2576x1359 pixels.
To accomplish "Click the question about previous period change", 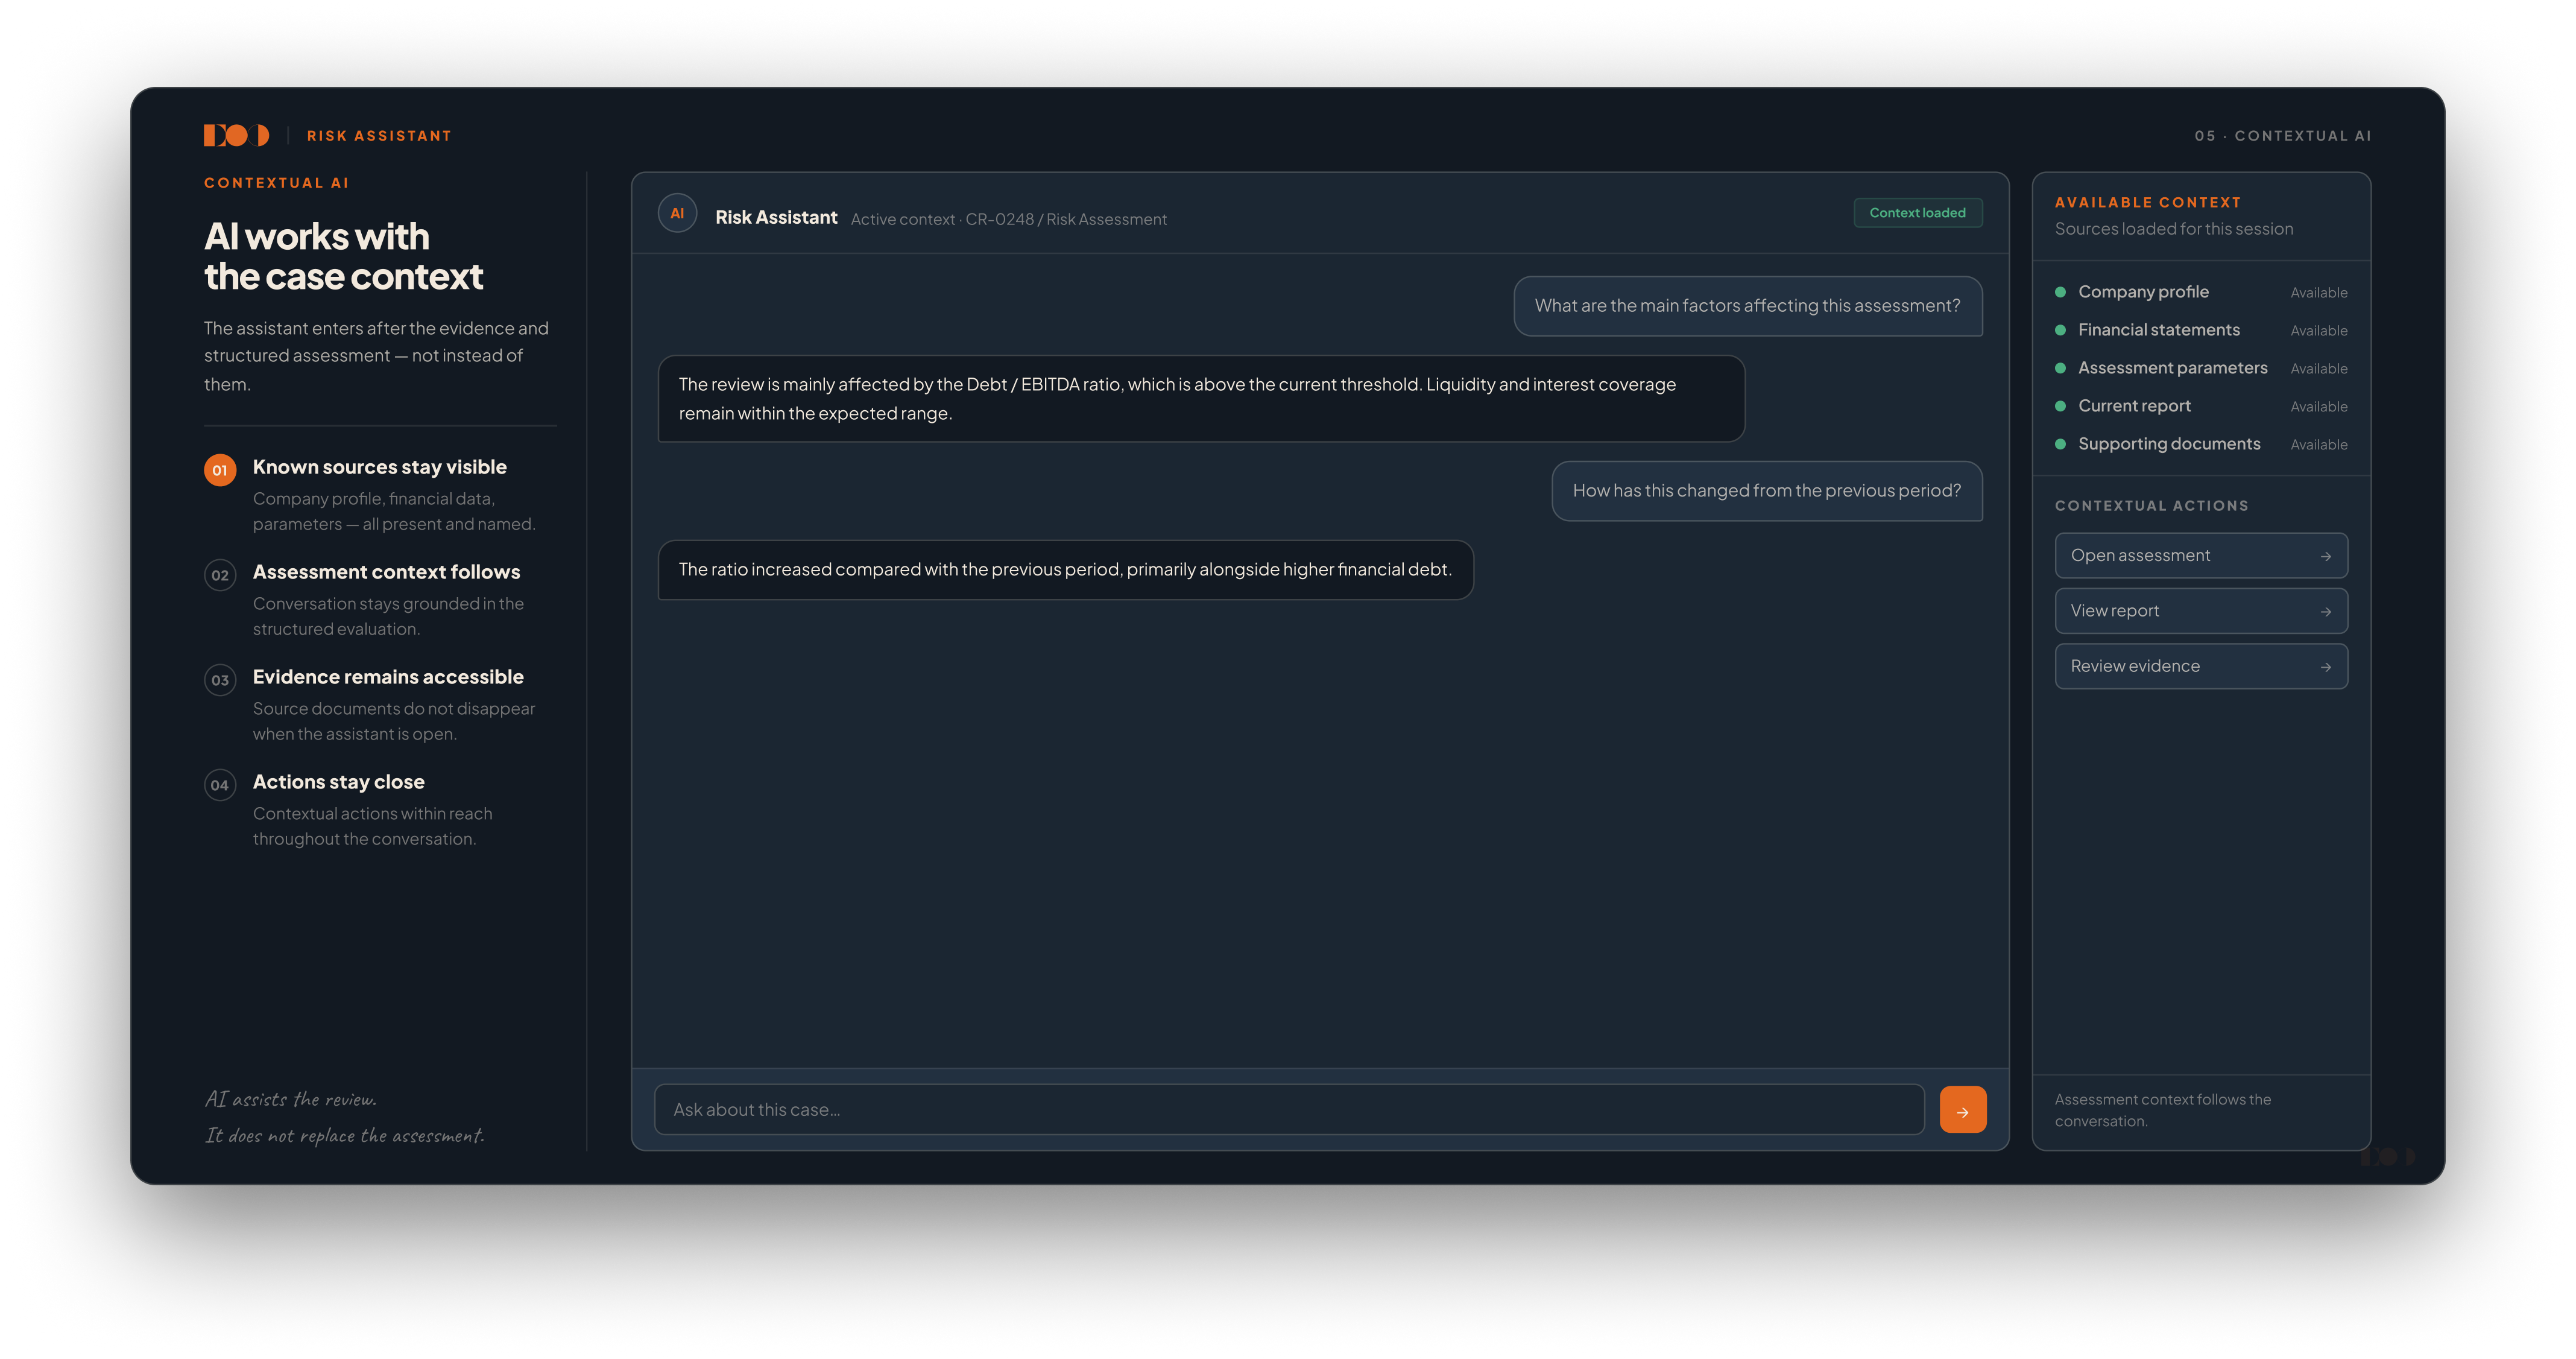I will coord(1766,491).
